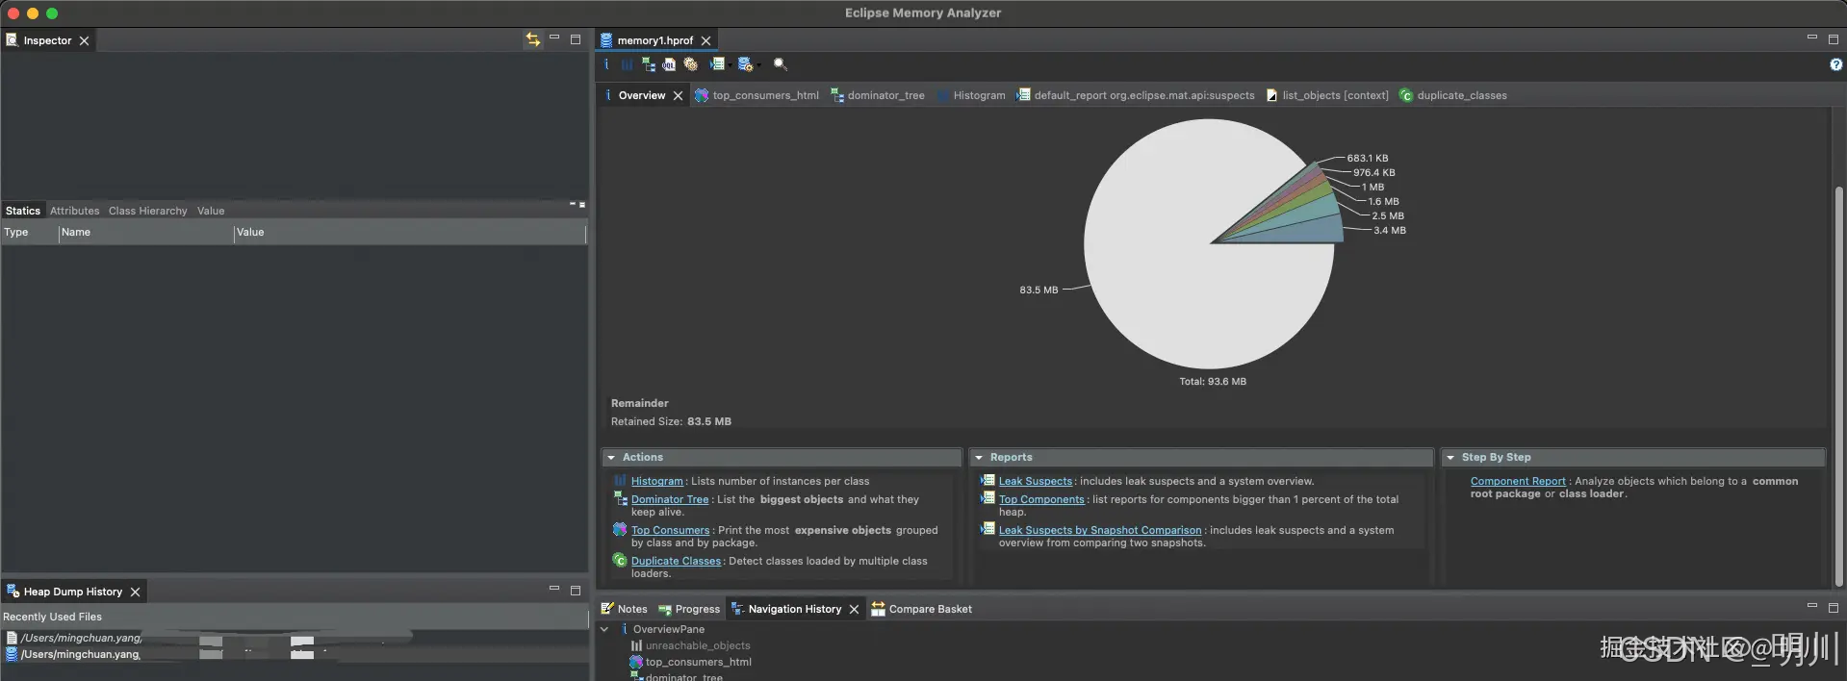Collapse the Actions section
1847x681 pixels.
[x=611, y=458]
